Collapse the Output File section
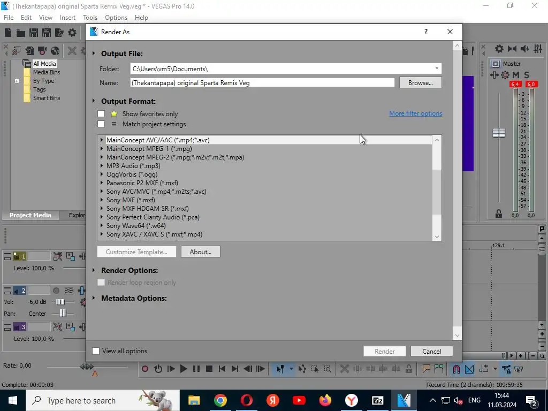The image size is (548, 411). coord(94,54)
